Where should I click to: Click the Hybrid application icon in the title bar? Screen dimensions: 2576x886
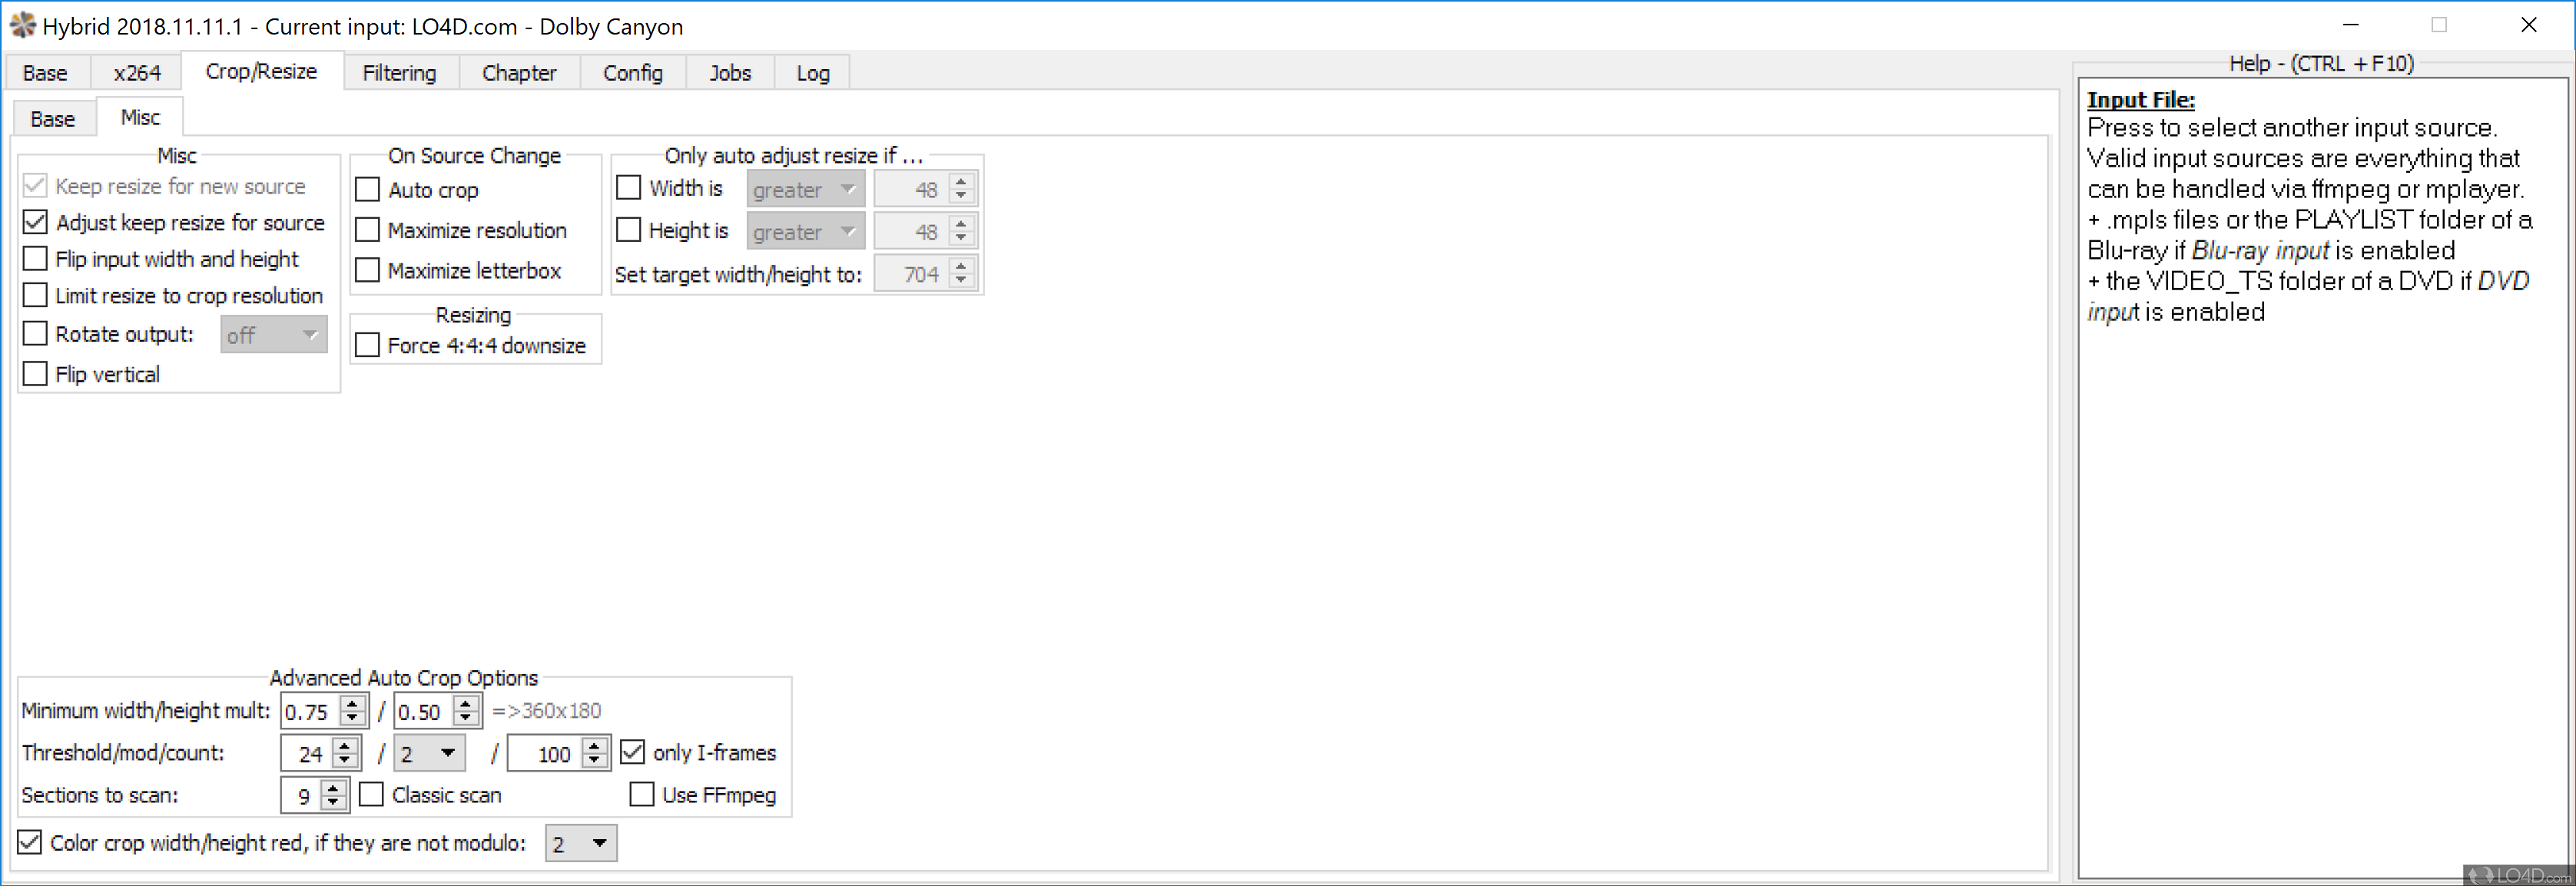click(x=22, y=25)
